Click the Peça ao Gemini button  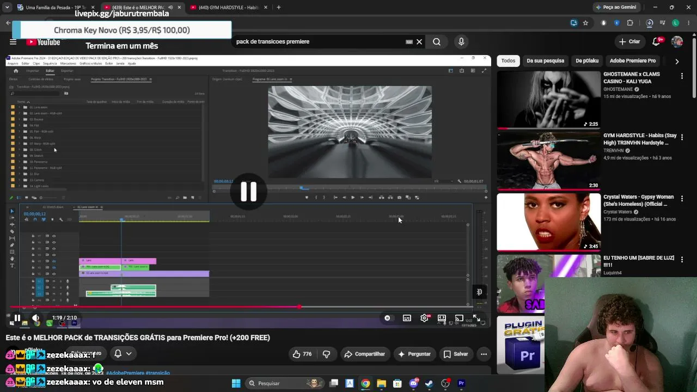click(x=616, y=8)
